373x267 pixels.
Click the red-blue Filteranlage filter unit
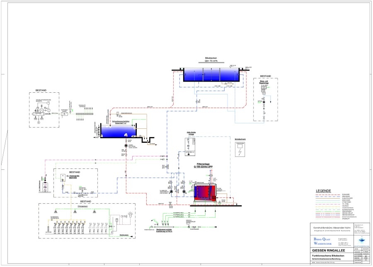pyautogui.click(x=205, y=192)
